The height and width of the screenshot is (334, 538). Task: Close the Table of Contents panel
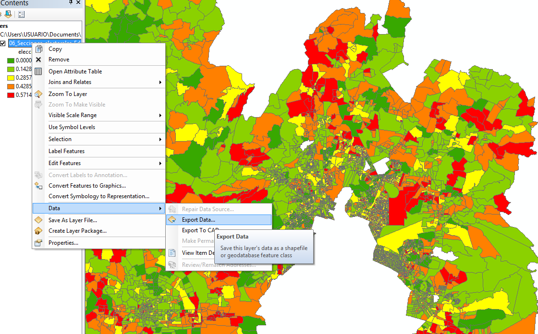[79, 3]
